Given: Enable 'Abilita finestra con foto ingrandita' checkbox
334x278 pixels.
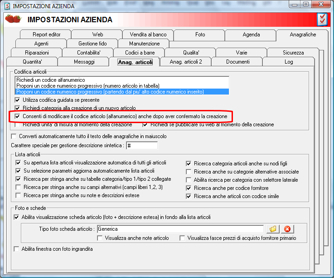Looking at the screenshot, I should [16, 249].
